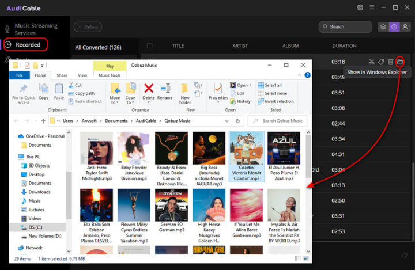Click the Refresh button next to address bar
Screen dimensions: 415x270
click(237, 121)
